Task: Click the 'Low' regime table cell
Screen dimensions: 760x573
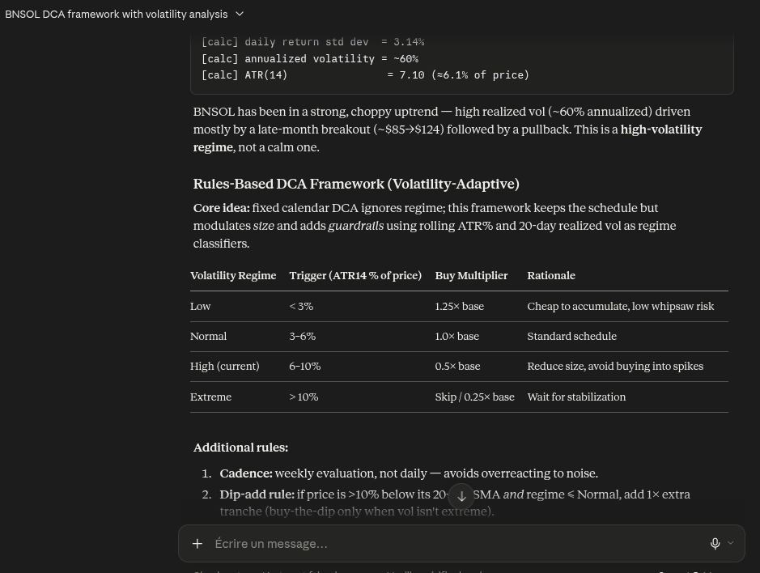Action: click(x=200, y=307)
